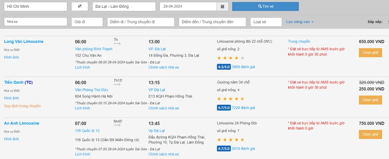Click the swap origin and destination icon
The width and height of the screenshot is (389, 159).
(80, 7)
